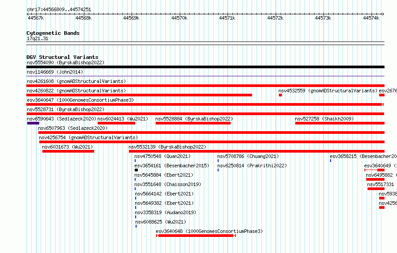Screen dimensions: 397x253
Task: Open nsv5645884 (Ebert2021) label
Action: pyautogui.click(x=164, y=175)
